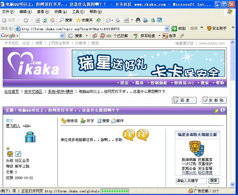The image size is (238, 195).
Task: Click the 控制面板 nav link
Action: point(159,83)
